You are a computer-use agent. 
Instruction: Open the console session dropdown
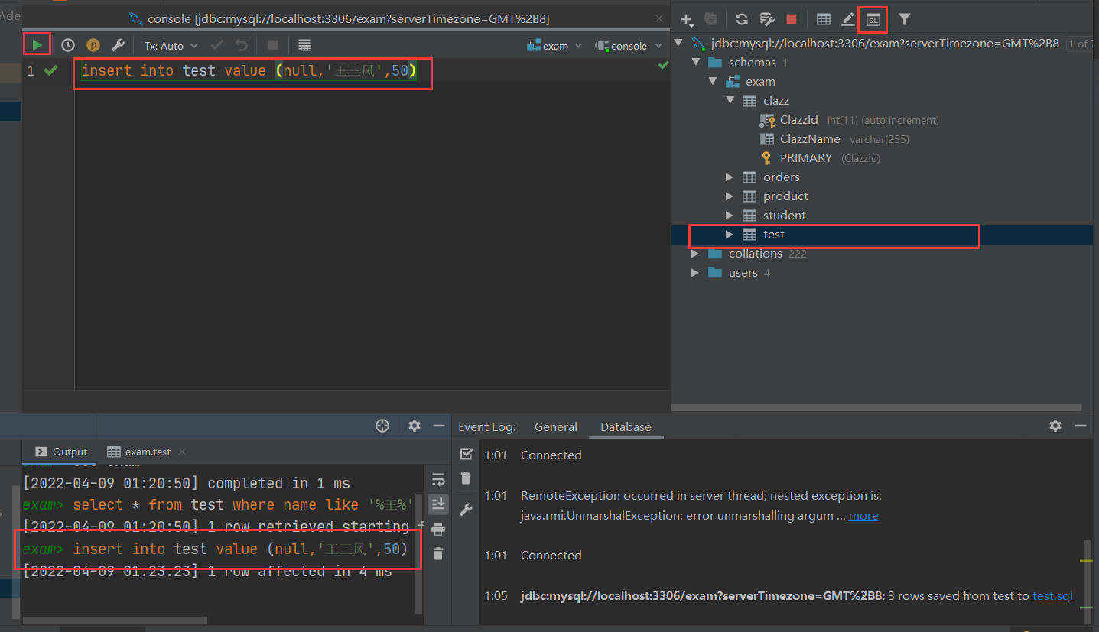click(629, 46)
